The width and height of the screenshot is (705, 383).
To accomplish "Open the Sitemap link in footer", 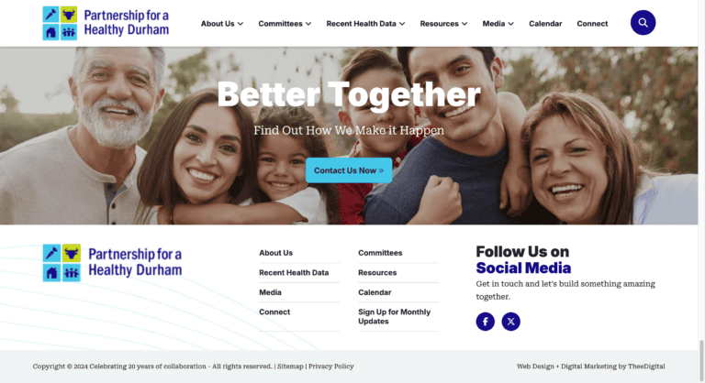I will coord(290,367).
